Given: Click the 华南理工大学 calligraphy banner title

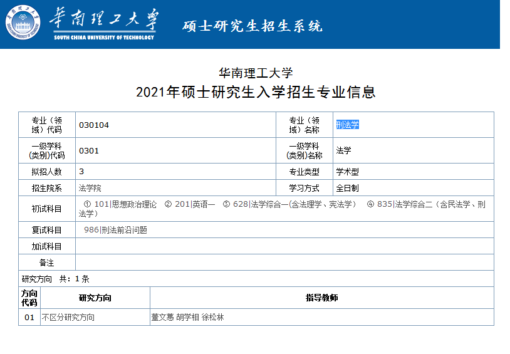Looking at the screenshot, I should (x=104, y=18).
